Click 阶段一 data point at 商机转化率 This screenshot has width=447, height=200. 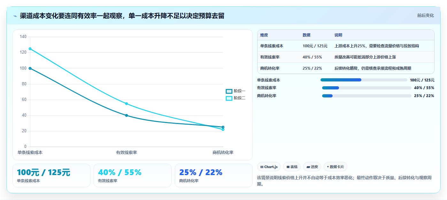(x=223, y=127)
